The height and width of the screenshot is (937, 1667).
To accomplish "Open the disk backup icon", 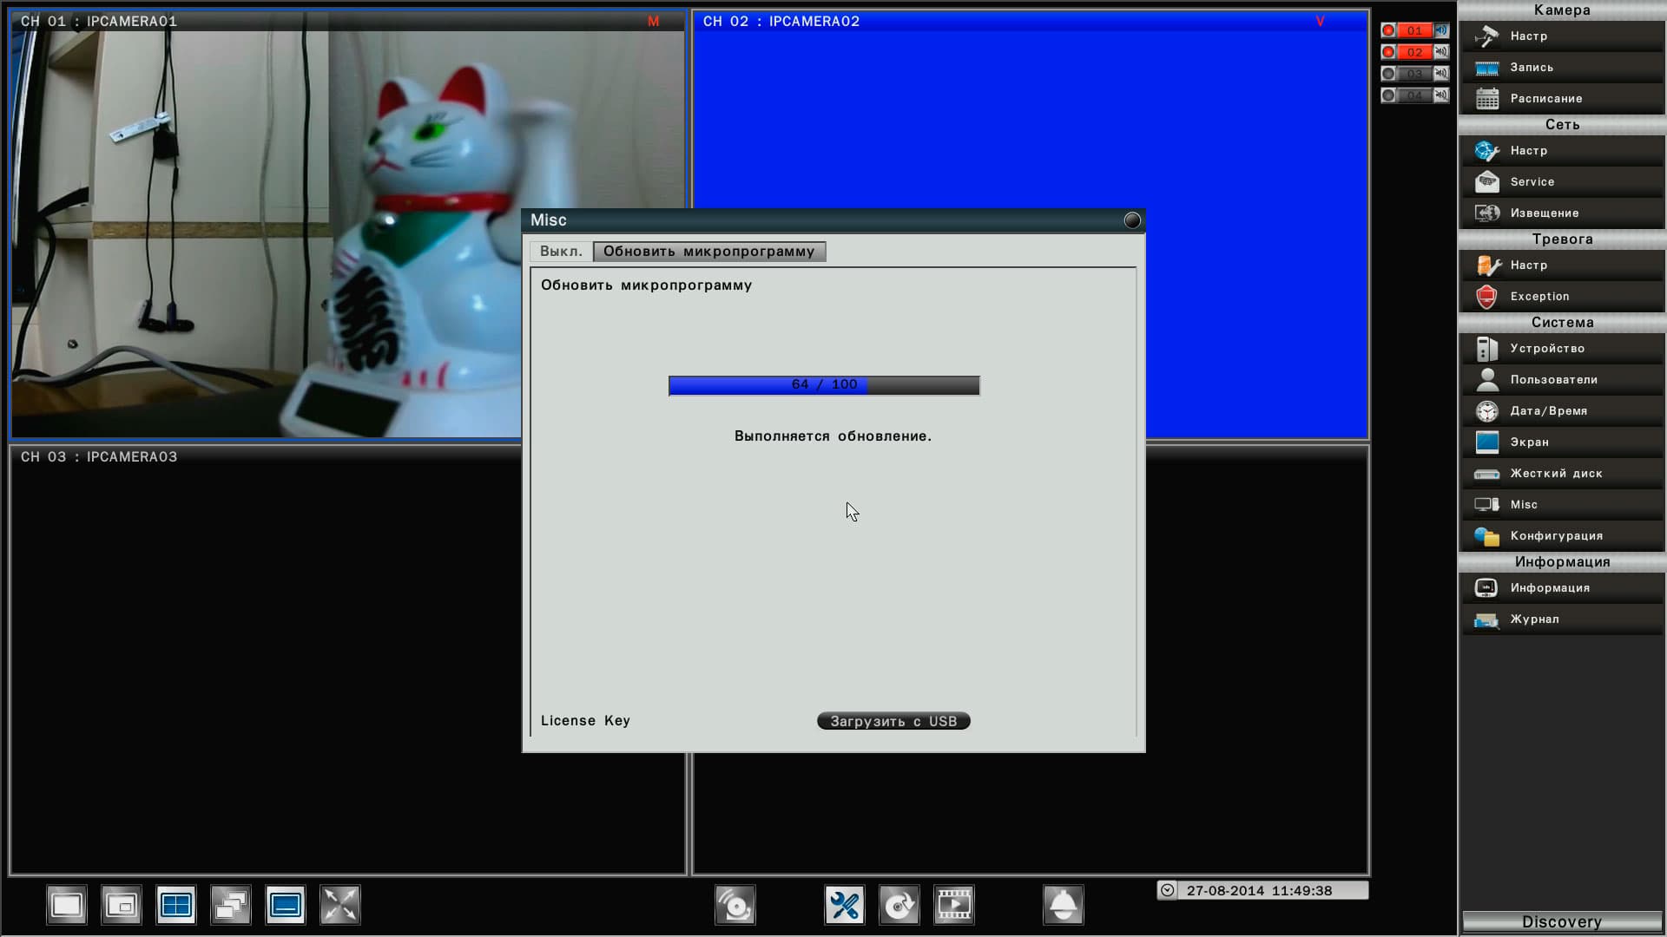I will [899, 906].
